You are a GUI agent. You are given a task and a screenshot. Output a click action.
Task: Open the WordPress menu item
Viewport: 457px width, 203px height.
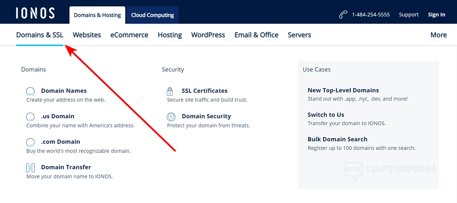click(208, 35)
